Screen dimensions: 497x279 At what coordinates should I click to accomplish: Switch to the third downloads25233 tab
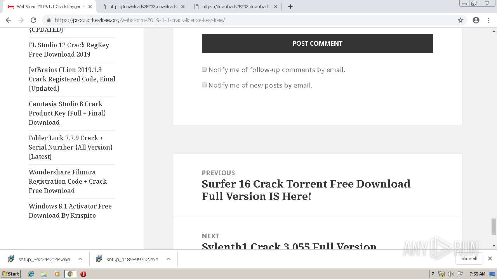[x=235, y=7]
